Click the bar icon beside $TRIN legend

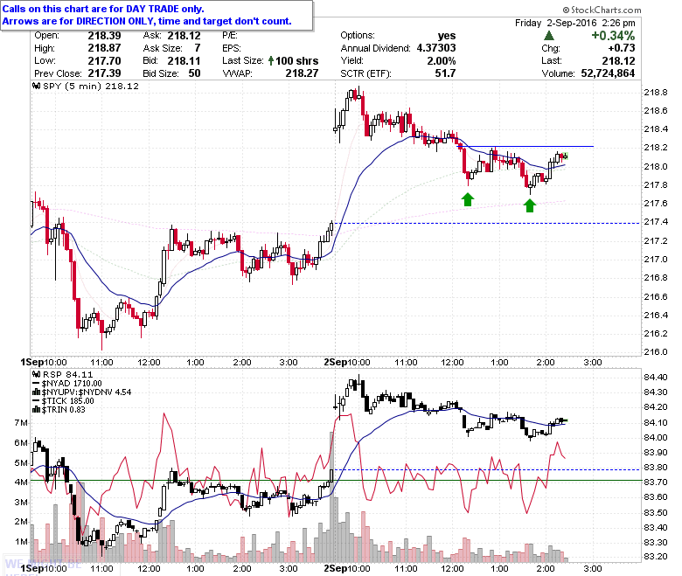point(37,410)
